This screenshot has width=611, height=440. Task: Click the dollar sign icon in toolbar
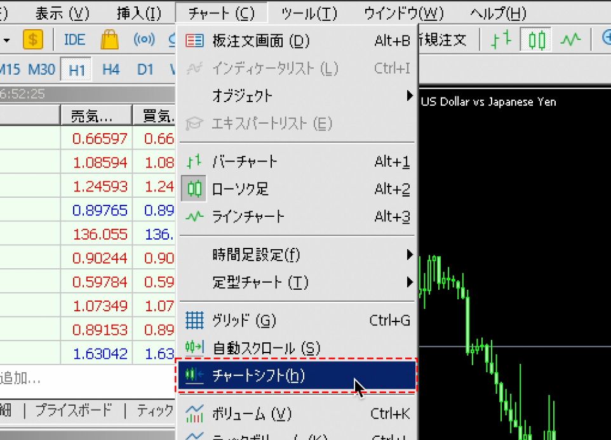pyautogui.click(x=33, y=40)
